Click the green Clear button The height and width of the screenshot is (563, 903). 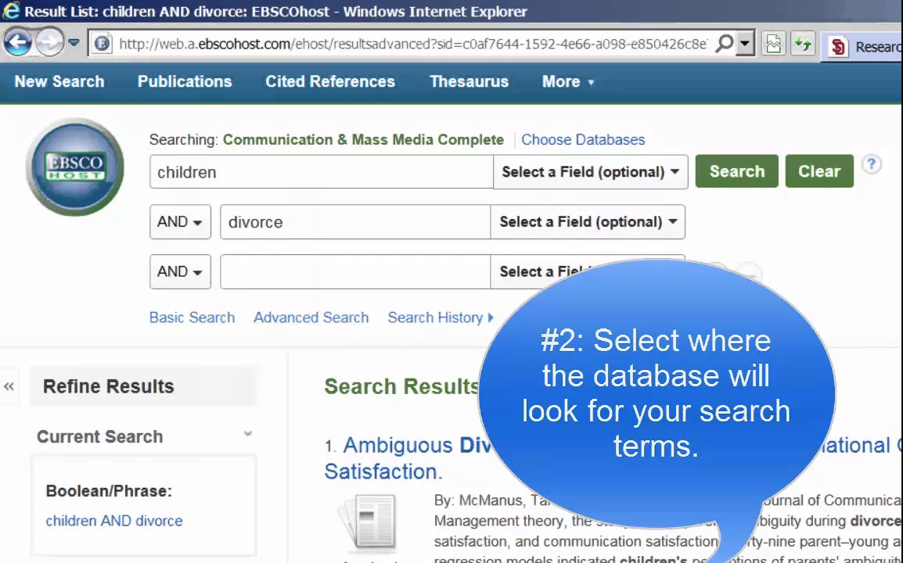click(819, 171)
